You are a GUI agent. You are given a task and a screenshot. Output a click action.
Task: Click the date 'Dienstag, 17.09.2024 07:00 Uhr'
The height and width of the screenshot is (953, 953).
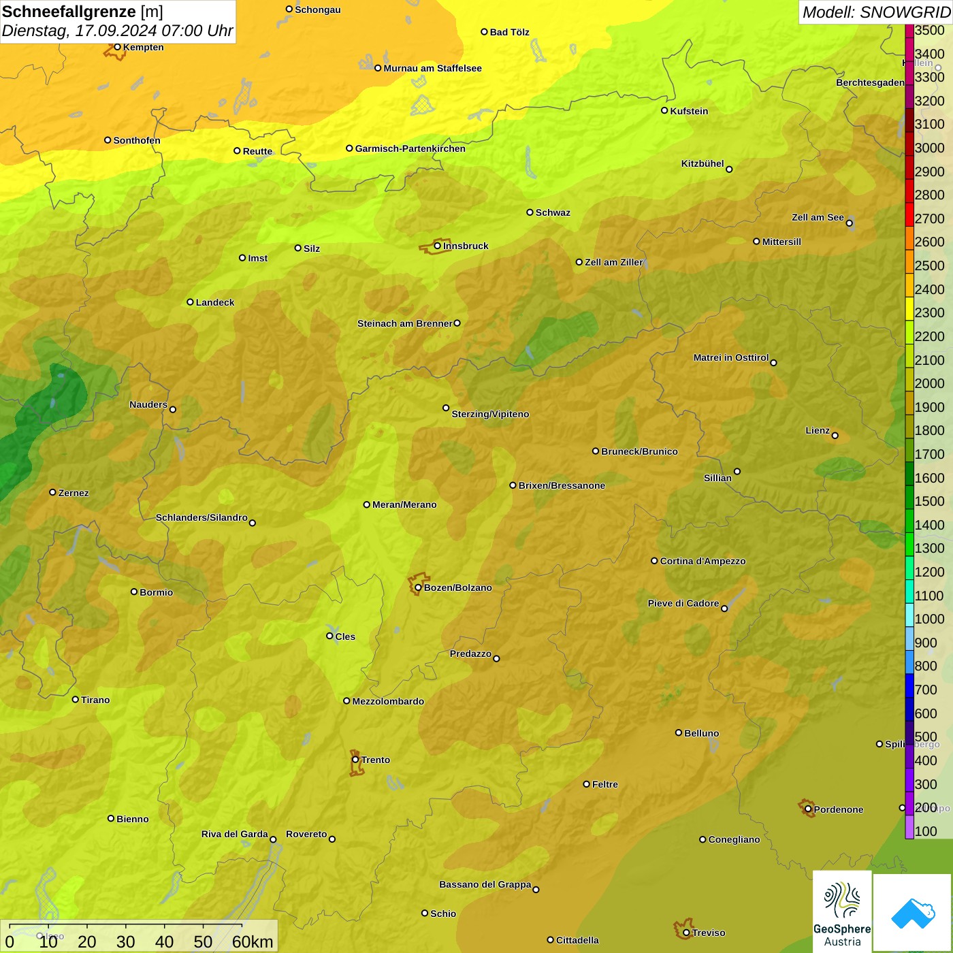pyautogui.click(x=117, y=31)
